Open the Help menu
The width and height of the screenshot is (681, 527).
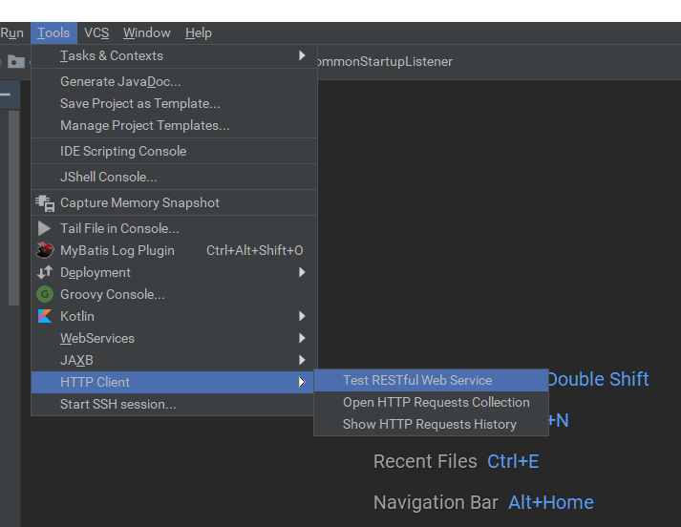pos(199,33)
